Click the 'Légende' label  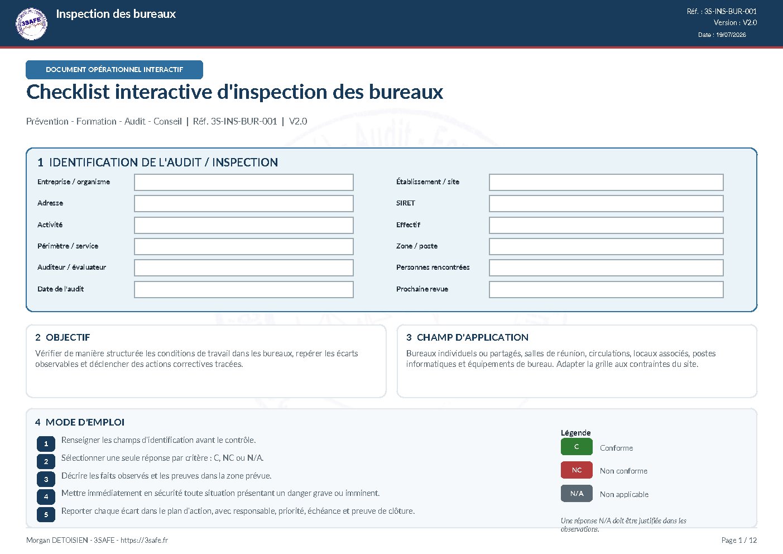point(575,433)
